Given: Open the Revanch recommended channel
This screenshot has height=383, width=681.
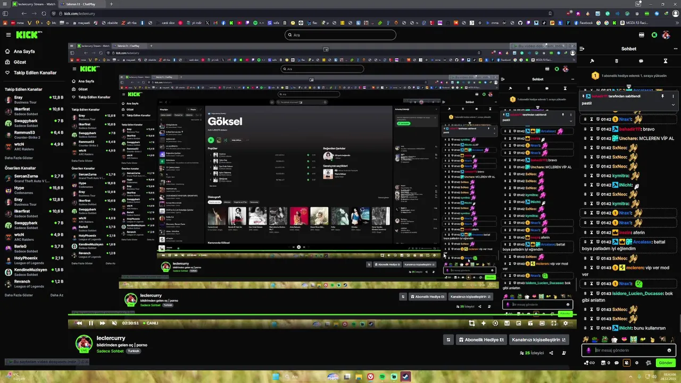Looking at the screenshot, I should [34, 284].
